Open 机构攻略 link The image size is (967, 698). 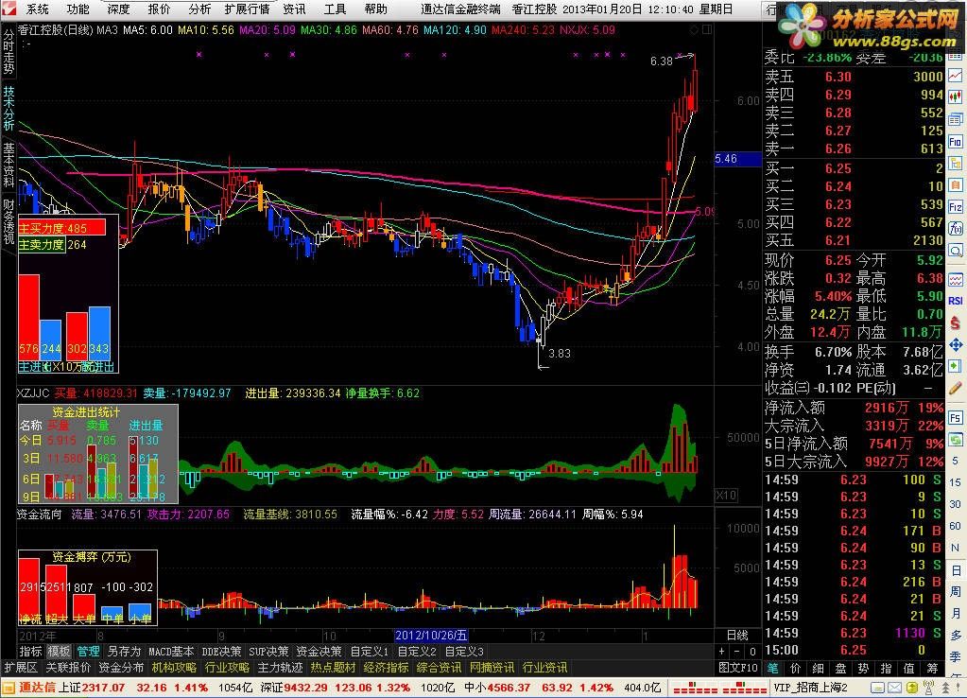point(174,667)
